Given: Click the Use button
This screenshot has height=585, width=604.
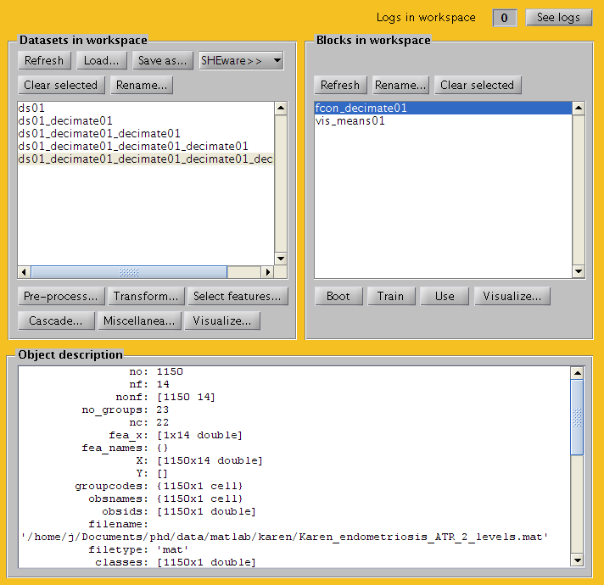Looking at the screenshot, I should (x=445, y=297).
